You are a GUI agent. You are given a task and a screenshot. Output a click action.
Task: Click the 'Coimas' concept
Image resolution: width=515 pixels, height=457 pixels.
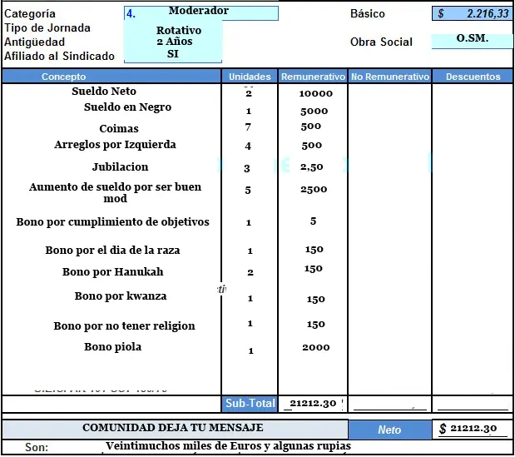pyautogui.click(x=119, y=128)
